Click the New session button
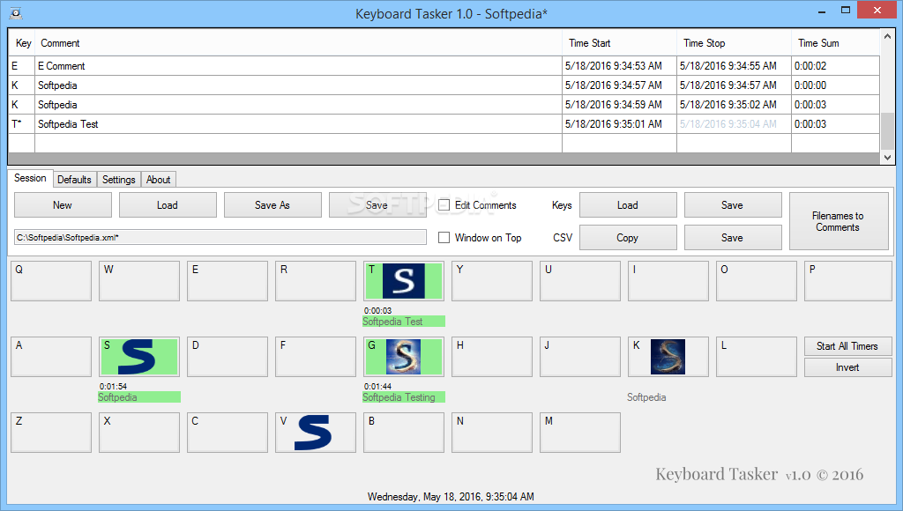 63,205
